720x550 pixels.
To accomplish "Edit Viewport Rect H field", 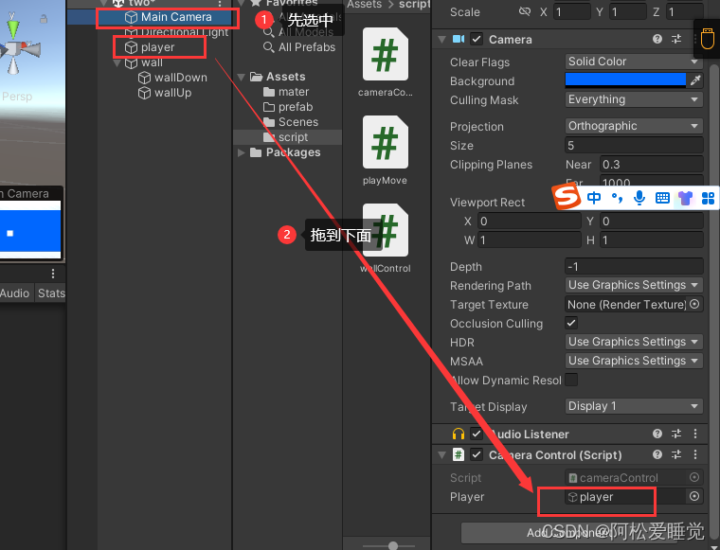I will (x=651, y=240).
